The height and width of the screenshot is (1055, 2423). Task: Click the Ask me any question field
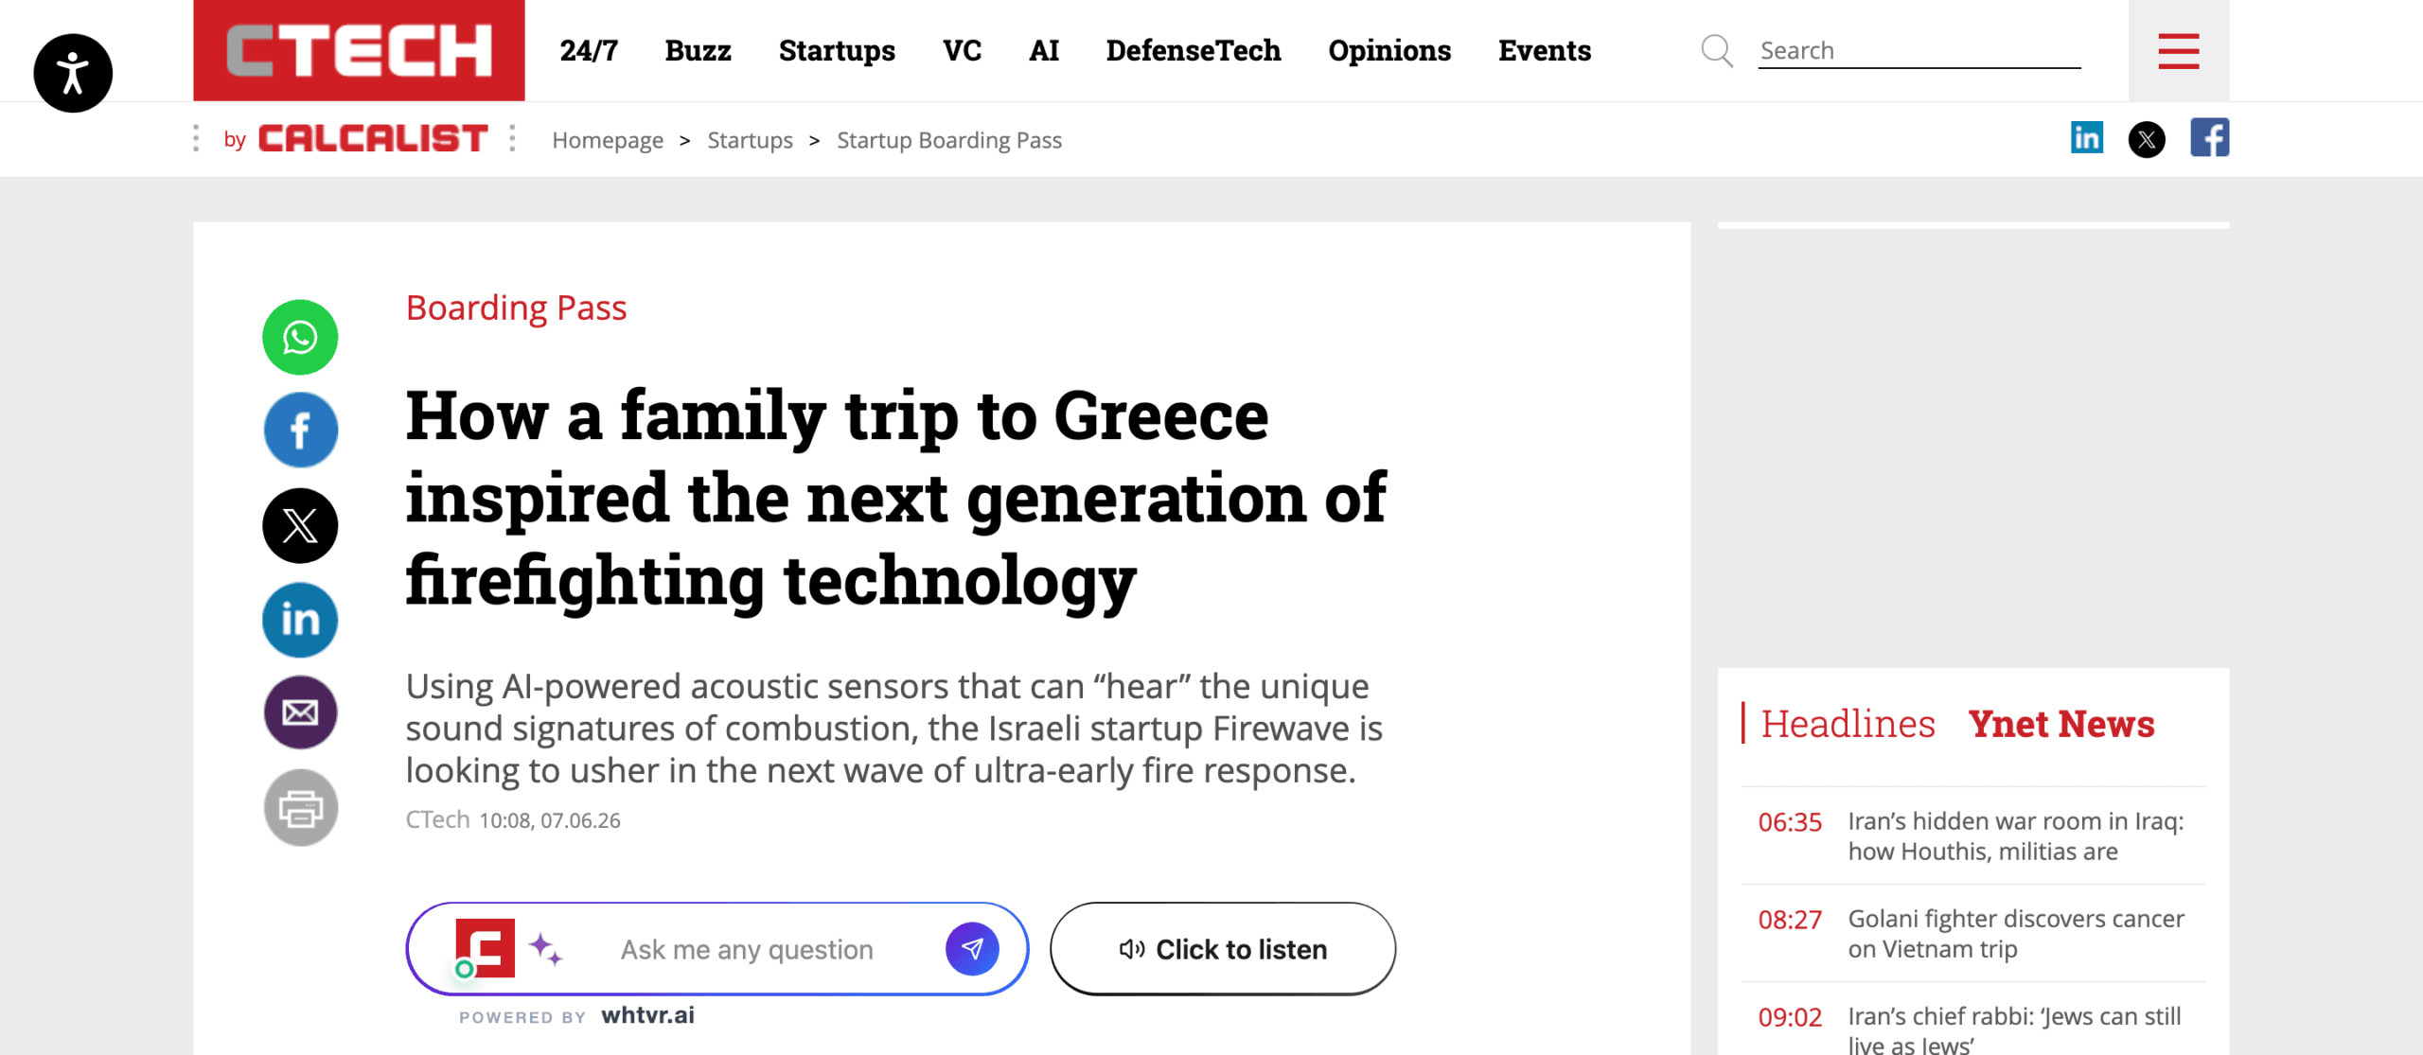click(x=747, y=949)
